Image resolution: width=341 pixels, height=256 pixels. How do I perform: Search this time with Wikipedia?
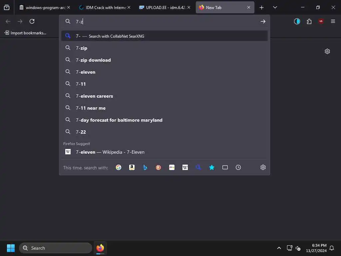(x=185, y=167)
